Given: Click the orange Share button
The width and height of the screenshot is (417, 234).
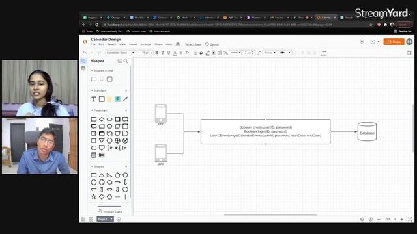Looking at the screenshot, I should click(x=394, y=42).
